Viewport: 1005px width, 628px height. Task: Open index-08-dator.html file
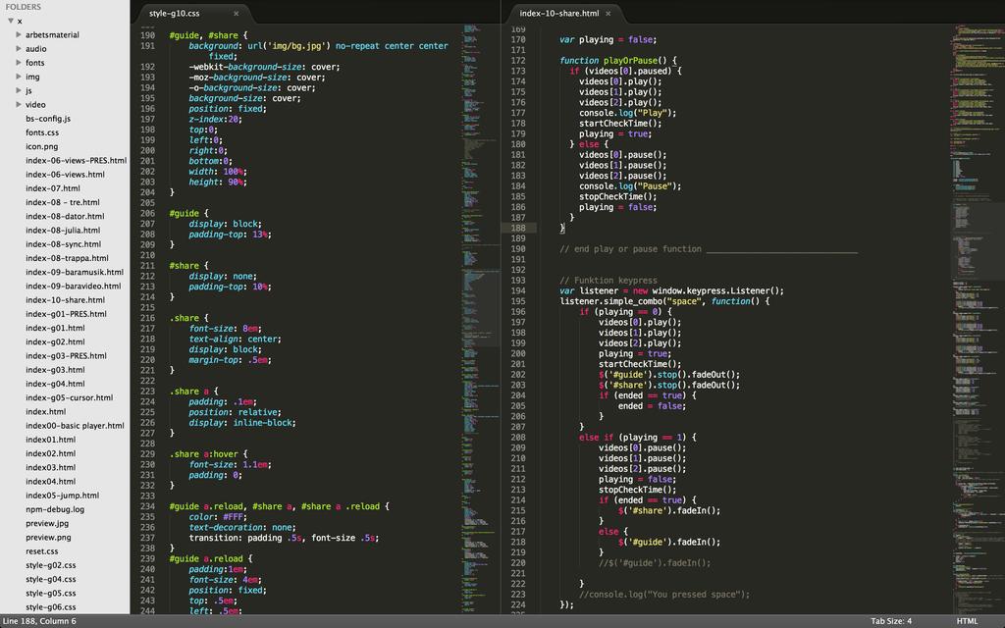(x=65, y=217)
